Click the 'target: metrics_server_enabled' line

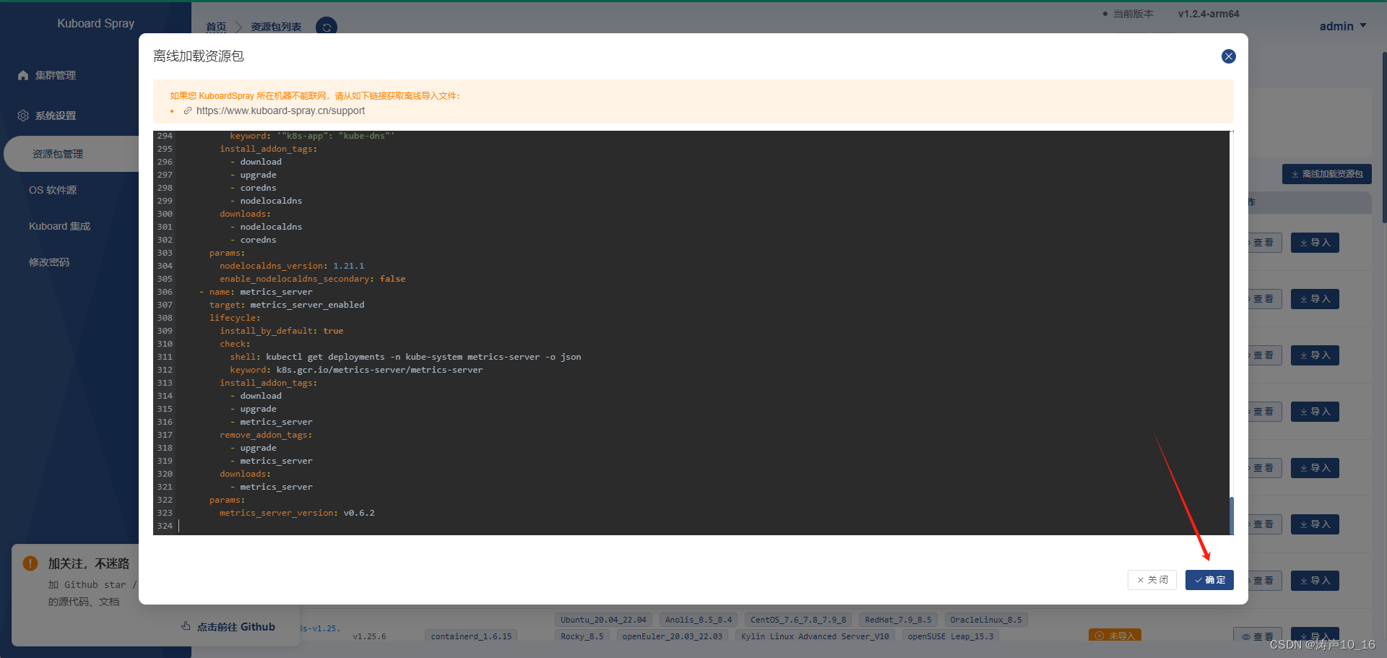pos(287,305)
